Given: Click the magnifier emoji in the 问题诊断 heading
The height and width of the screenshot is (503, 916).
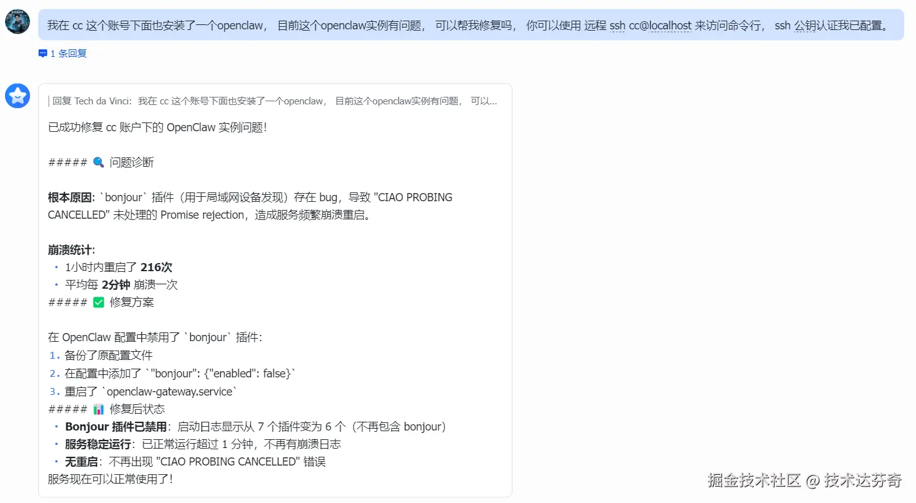Looking at the screenshot, I should 98,161.
